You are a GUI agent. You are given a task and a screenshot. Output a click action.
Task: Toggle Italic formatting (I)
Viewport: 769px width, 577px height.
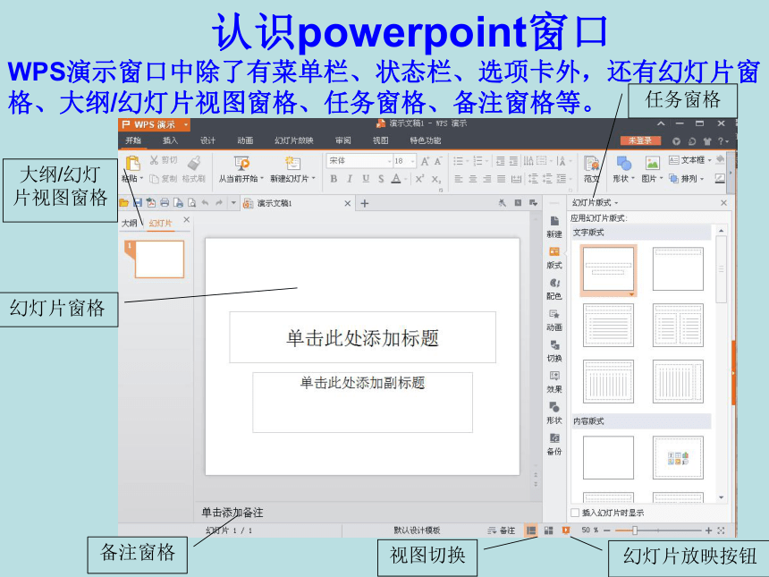pos(350,179)
